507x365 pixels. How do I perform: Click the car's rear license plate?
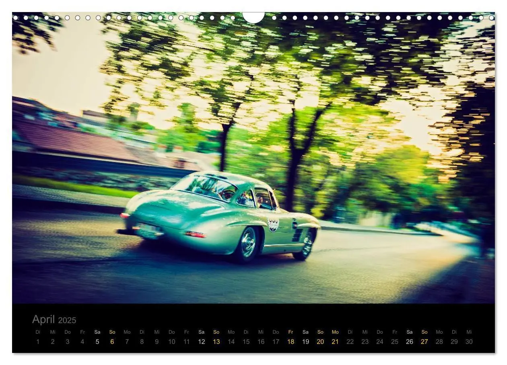147,230
